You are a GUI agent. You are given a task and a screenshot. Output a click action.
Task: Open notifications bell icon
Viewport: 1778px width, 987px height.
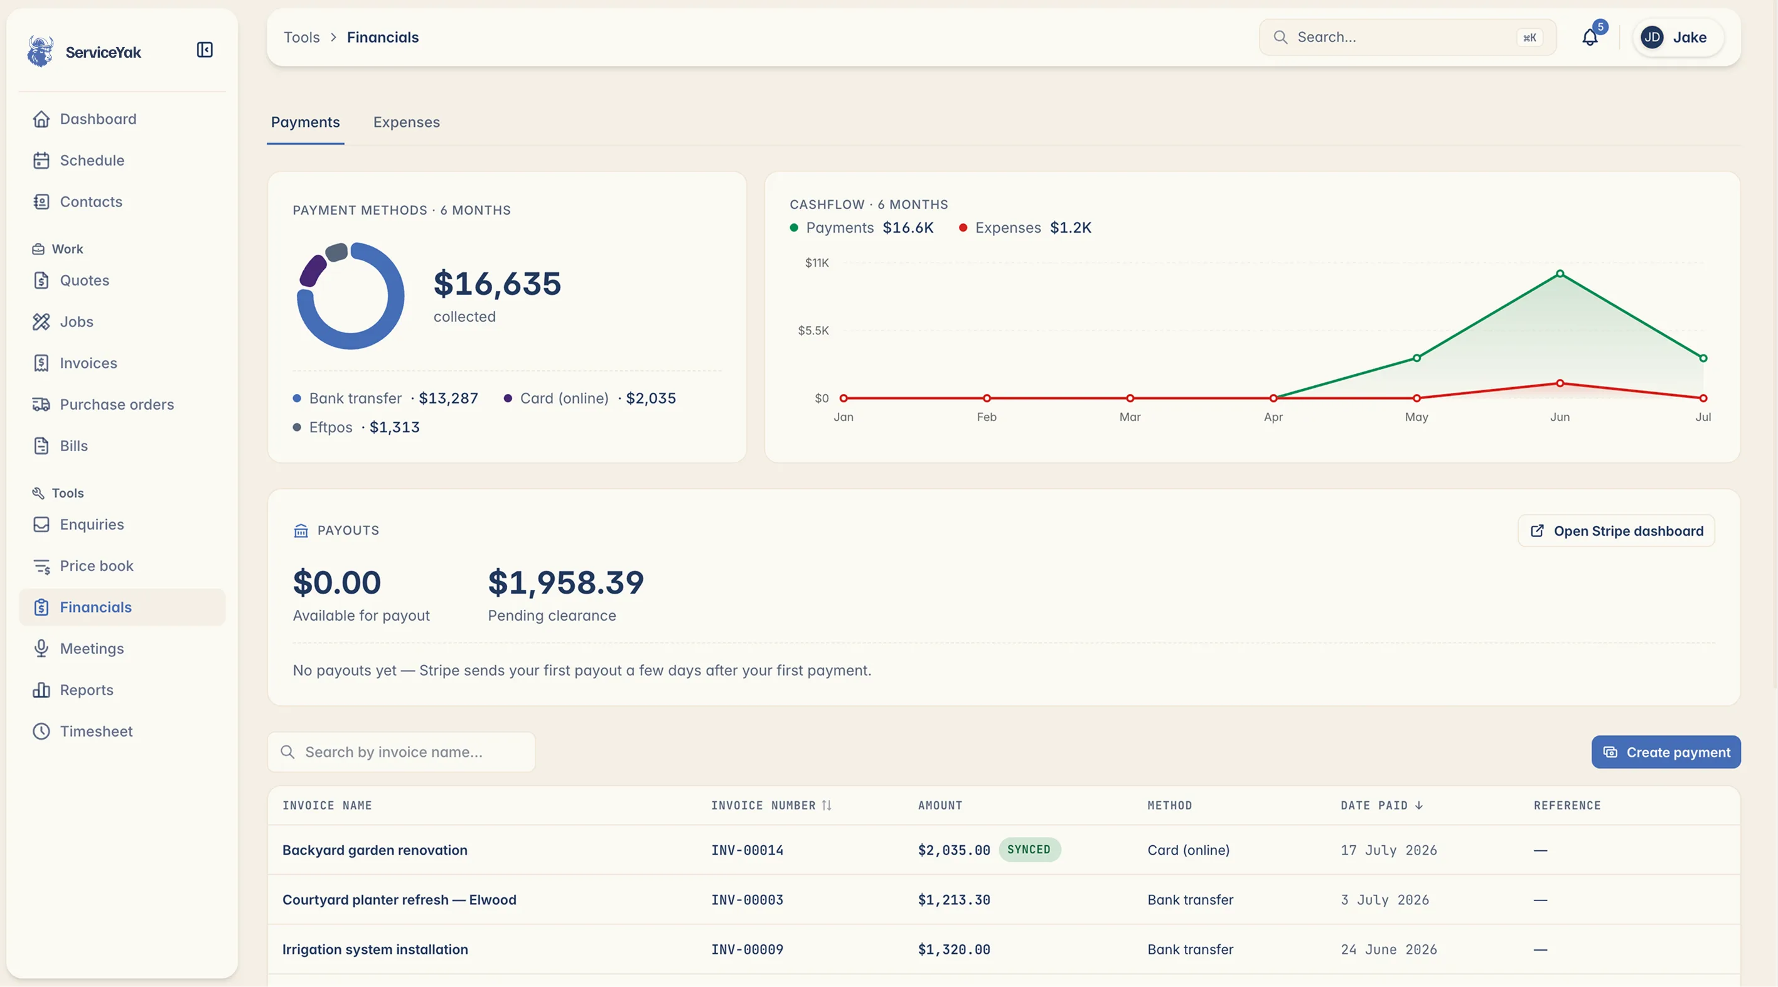1590,37
